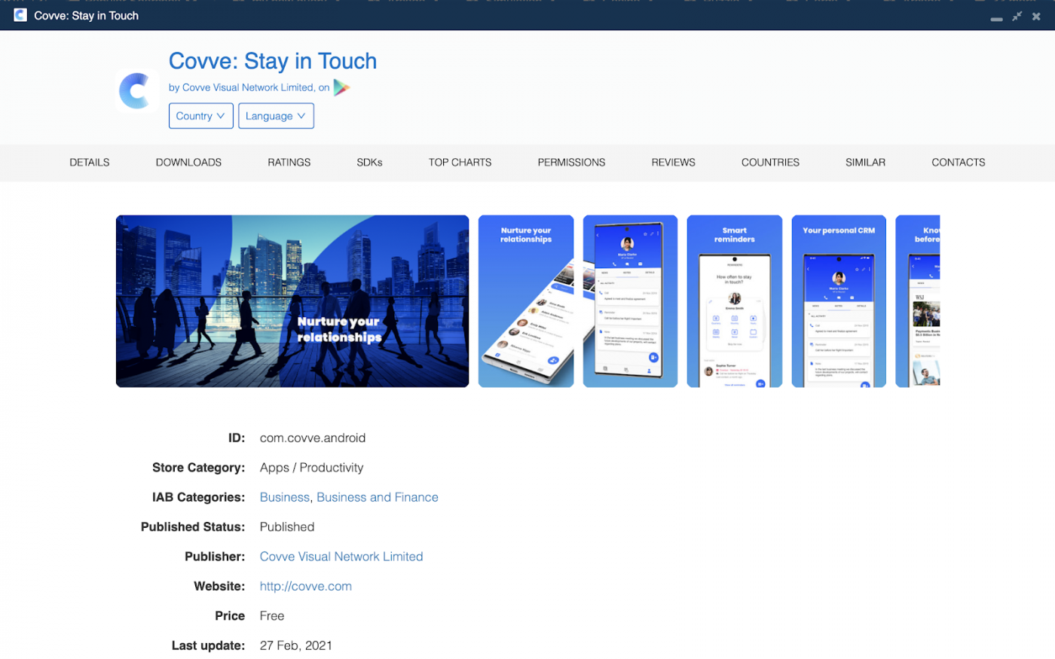
Task: Open the Language dropdown
Action: point(276,115)
